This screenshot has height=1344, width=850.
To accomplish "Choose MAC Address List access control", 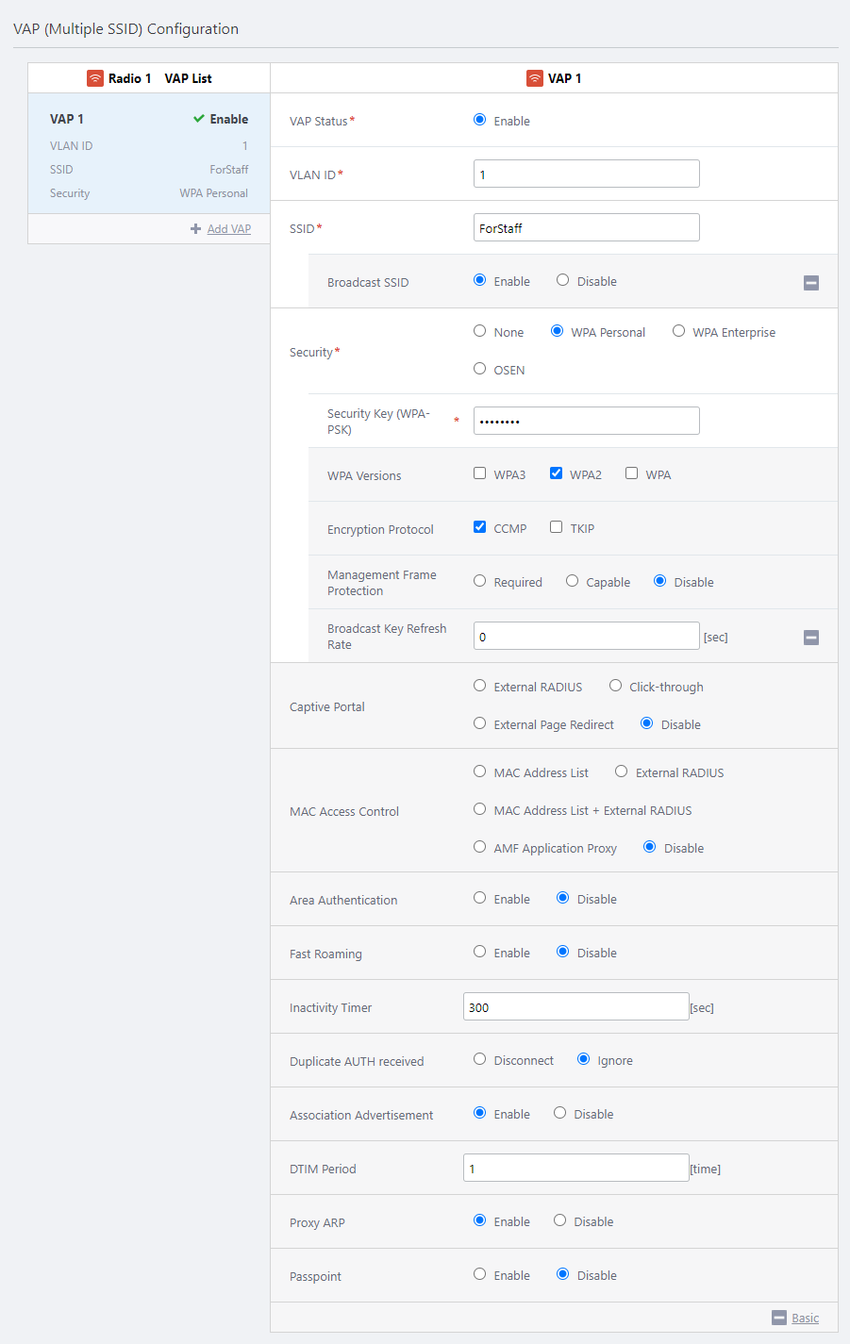I will click(480, 772).
